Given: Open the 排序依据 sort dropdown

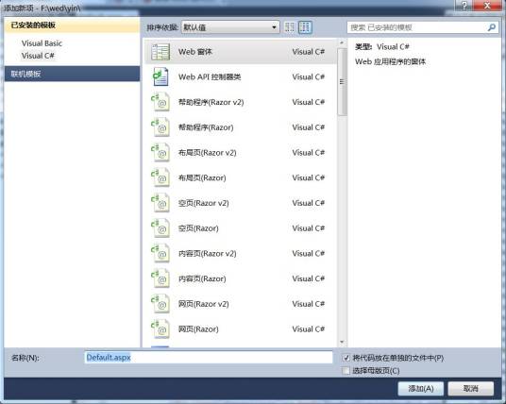Looking at the screenshot, I should point(230,27).
